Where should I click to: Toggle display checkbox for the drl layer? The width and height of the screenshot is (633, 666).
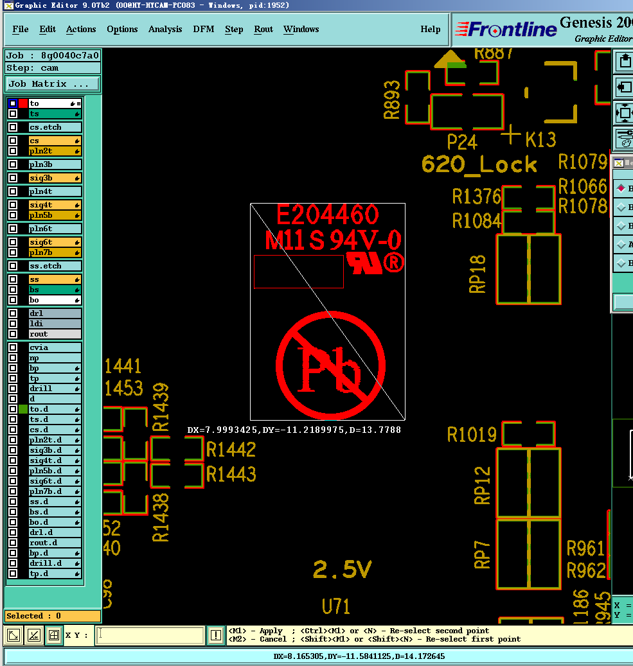coord(13,313)
